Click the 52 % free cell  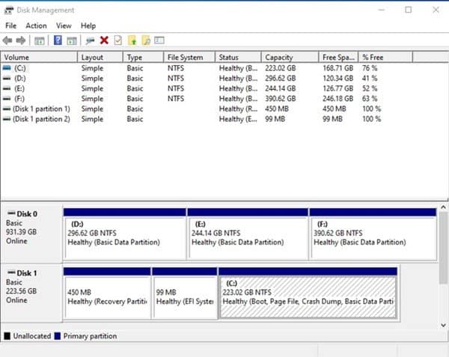(370, 88)
